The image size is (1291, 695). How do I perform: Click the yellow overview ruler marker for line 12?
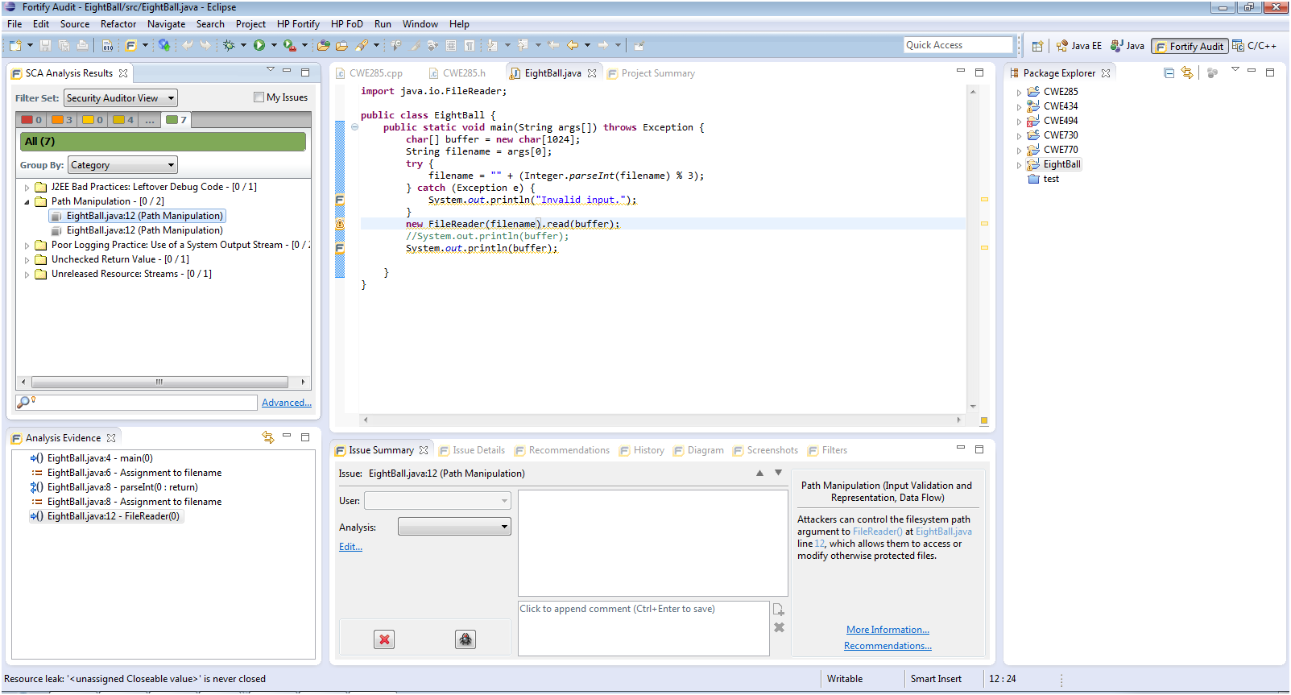pos(984,224)
